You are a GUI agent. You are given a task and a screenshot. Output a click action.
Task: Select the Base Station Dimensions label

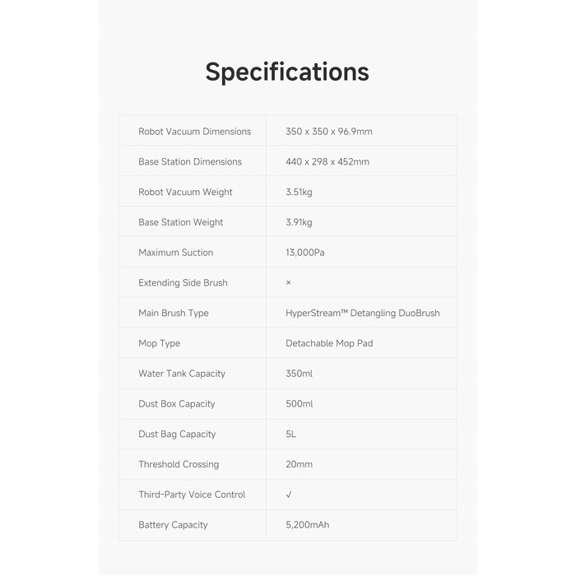pos(190,161)
